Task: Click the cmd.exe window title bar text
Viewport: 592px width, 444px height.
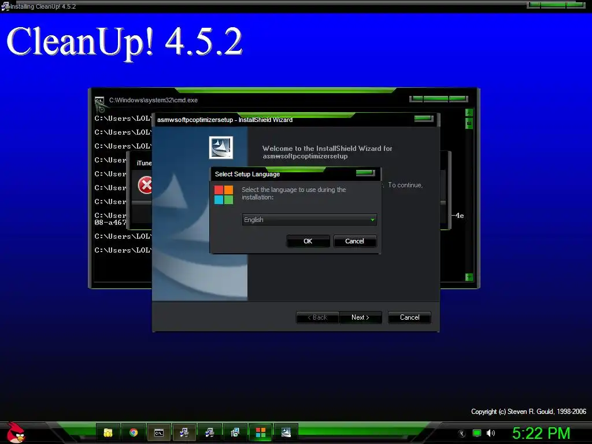Action: pos(153,100)
